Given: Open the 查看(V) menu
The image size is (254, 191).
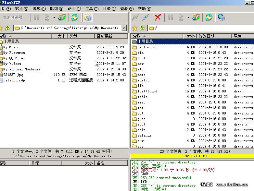Looking at the screenshot, I should click(127, 8).
